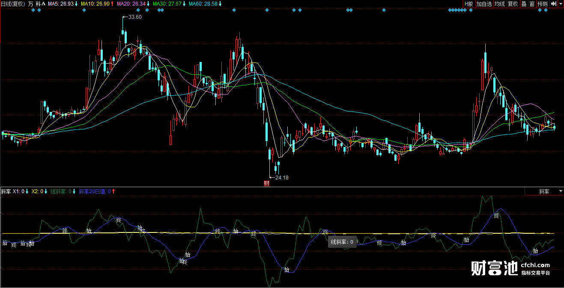Click the 预测 forecast button
Viewport: 564px width, 288px height.
543,4
